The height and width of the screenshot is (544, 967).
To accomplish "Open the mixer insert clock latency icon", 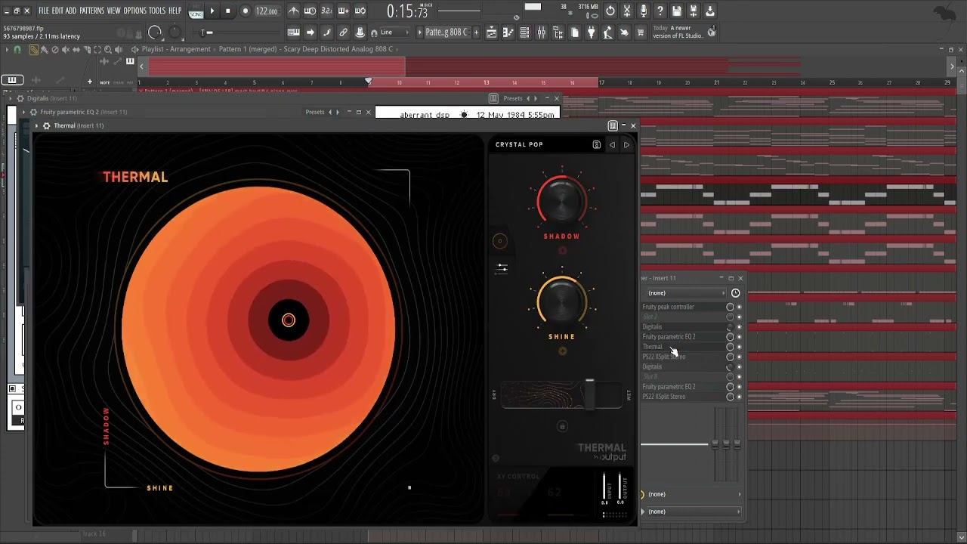I will point(735,292).
